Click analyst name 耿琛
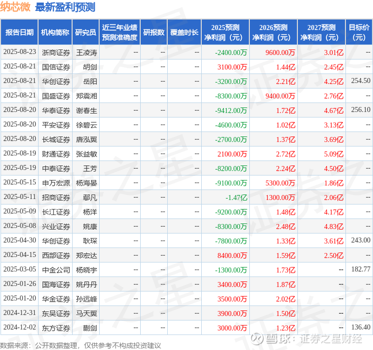 pos(90,241)
